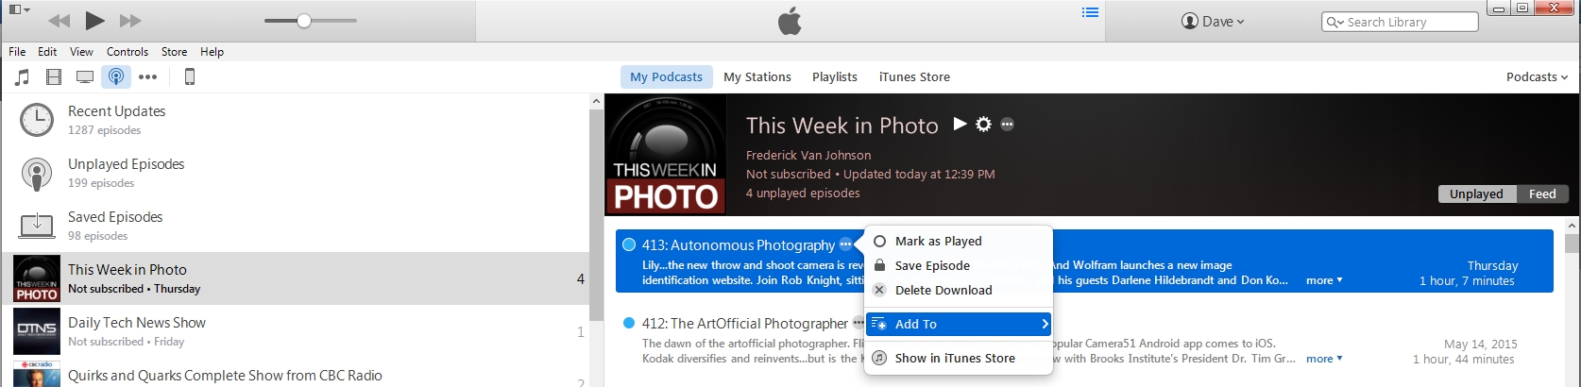Select the Podcasts library icon
Image resolution: width=1581 pixels, height=387 pixels.
pyautogui.click(x=116, y=77)
